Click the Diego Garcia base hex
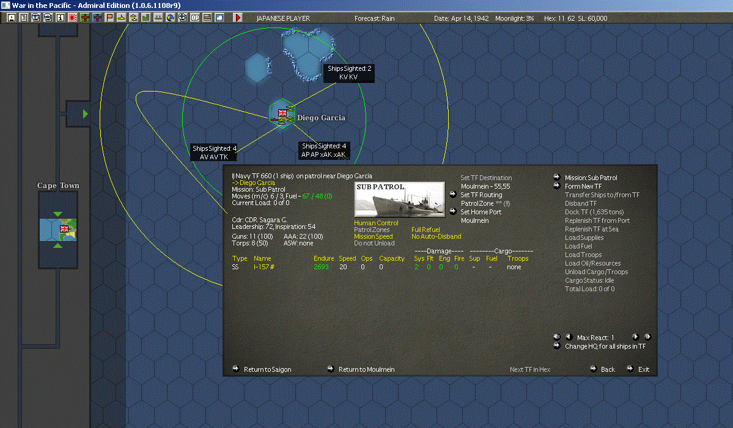733x428 pixels. coord(282,114)
